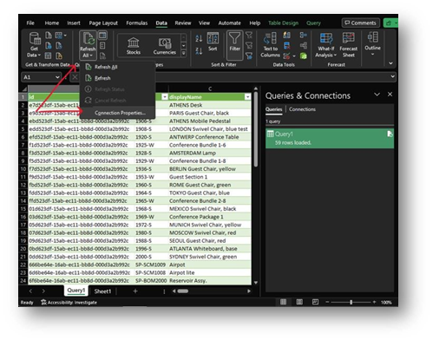Click the Consolidate icon
The height and width of the screenshot is (340, 433).
click(x=304, y=36)
